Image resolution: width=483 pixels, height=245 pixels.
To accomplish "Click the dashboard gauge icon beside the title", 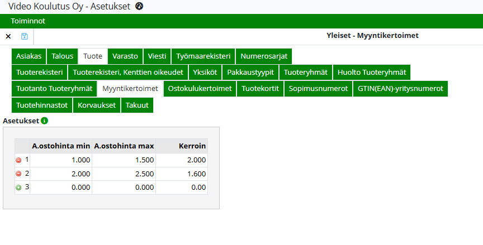I will tap(139, 6).
